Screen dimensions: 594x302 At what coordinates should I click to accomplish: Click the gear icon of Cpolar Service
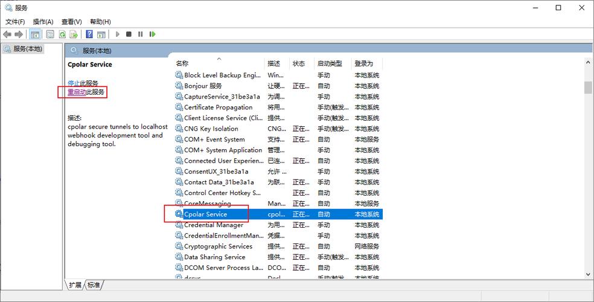179,214
